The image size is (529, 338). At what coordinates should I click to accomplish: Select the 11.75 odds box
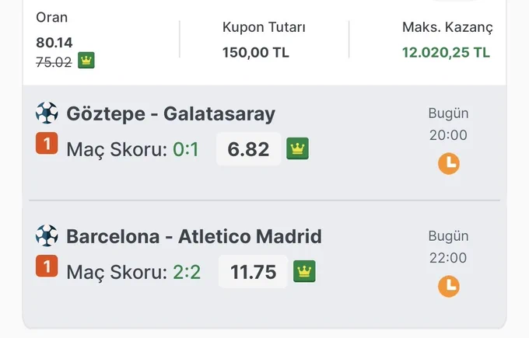pyautogui.click(x=253, y=272)
